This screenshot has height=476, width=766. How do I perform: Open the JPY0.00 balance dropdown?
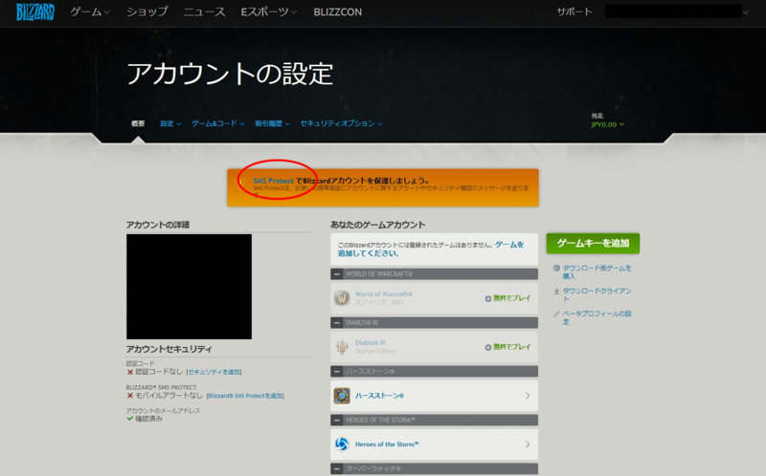pyautogui.click(x=608, y=124)
